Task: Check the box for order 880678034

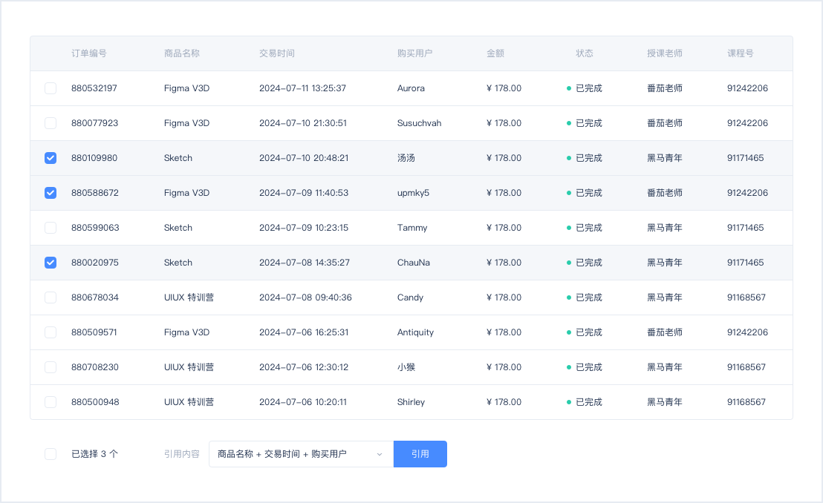Action: 51,297
